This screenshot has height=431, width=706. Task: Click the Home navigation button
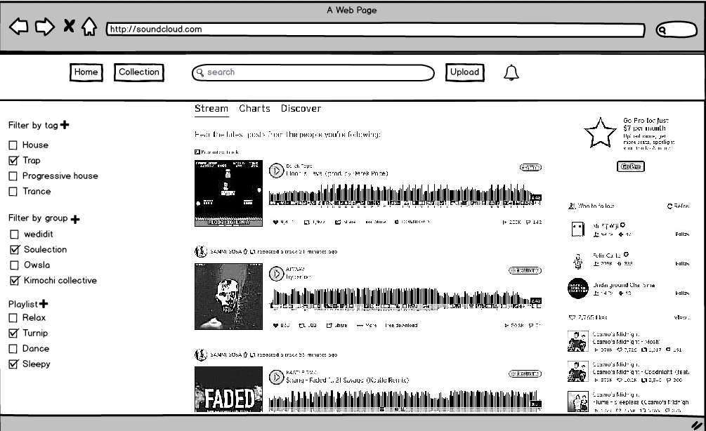86,72
